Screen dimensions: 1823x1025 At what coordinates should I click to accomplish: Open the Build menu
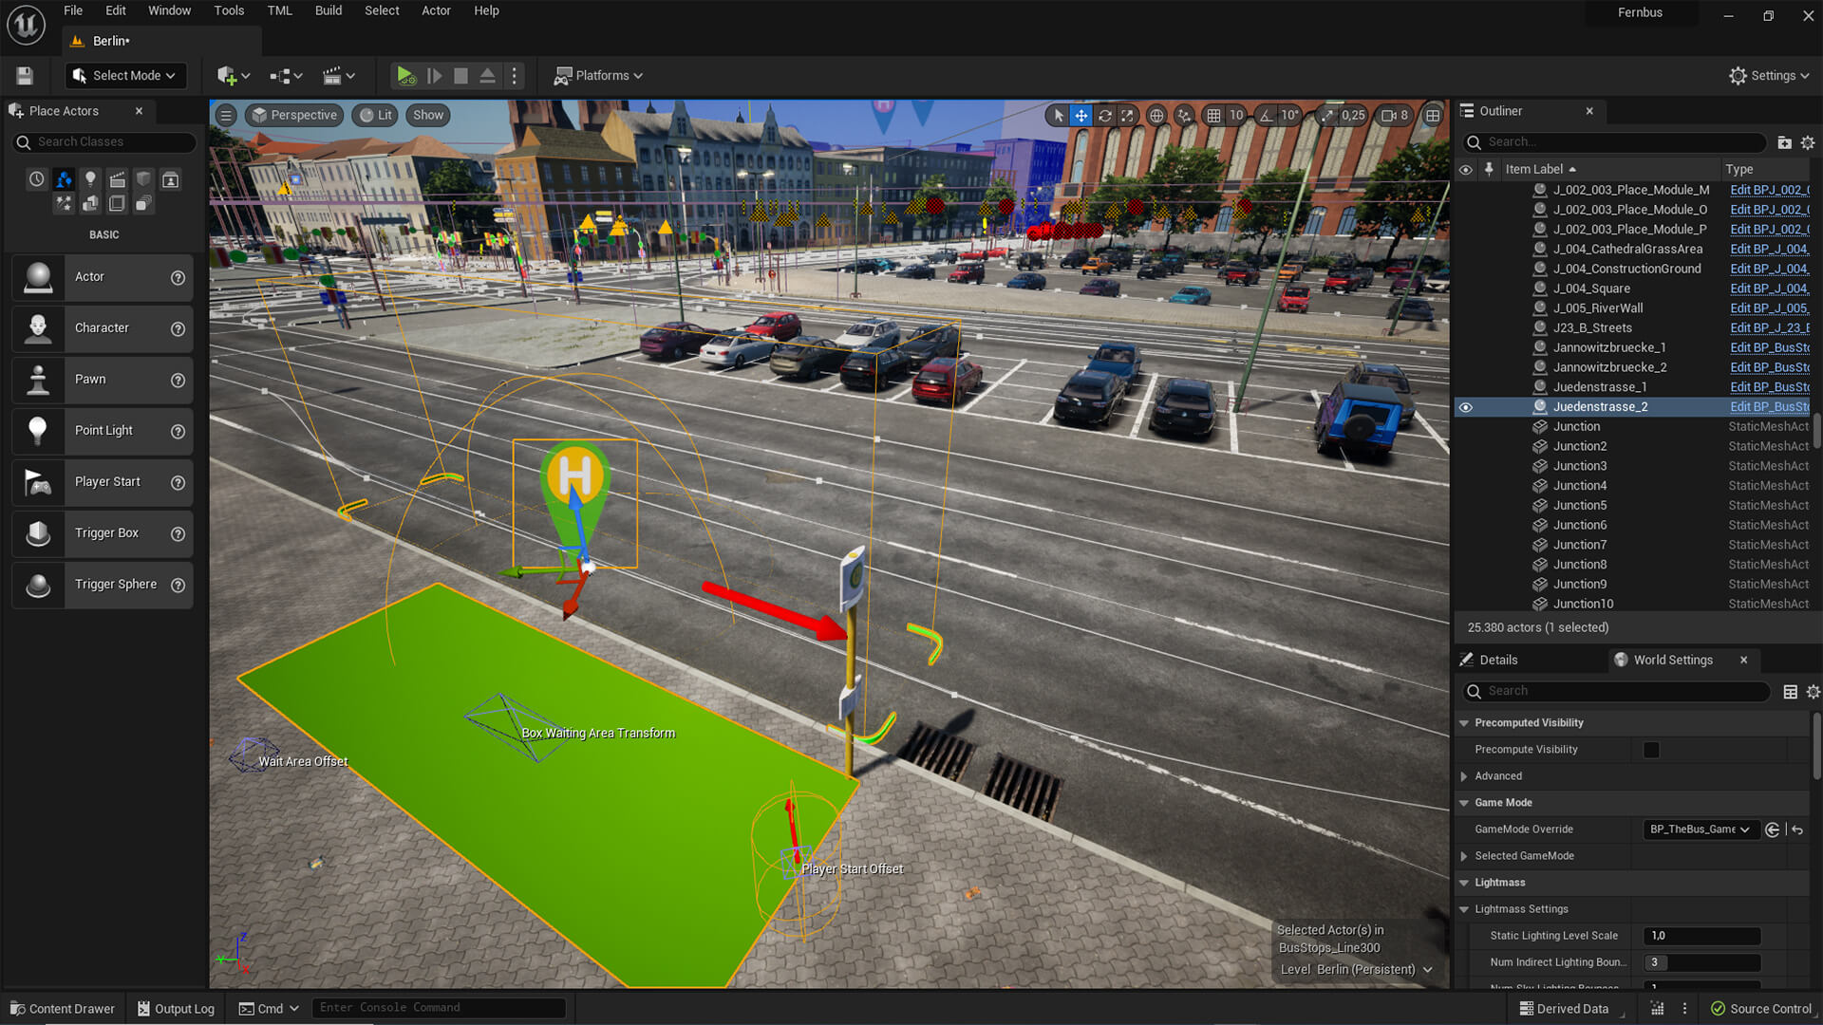(328, 10)
